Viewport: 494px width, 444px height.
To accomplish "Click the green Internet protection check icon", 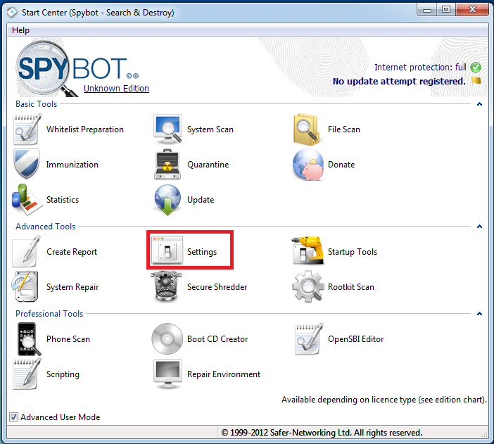I will [476, 67].
